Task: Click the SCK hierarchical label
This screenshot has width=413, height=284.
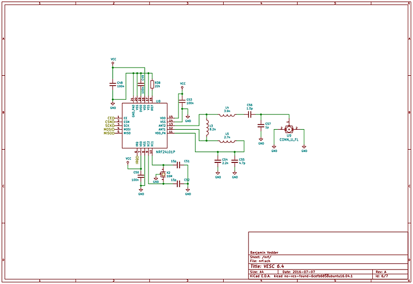Action: 110,126
